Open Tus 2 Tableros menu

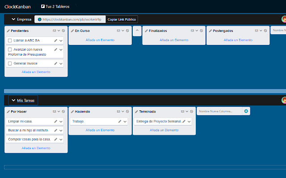click(x=55, y=7)
